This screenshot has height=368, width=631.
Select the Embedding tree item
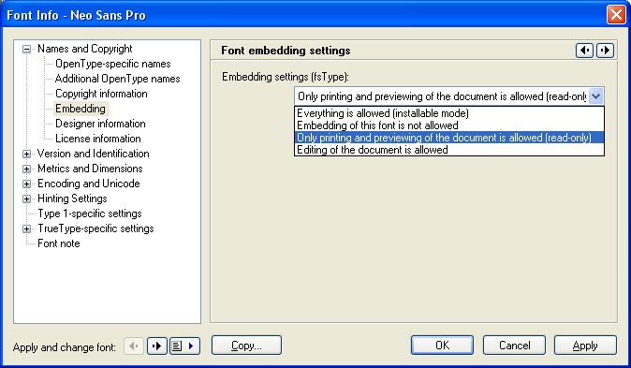[81, 109]
